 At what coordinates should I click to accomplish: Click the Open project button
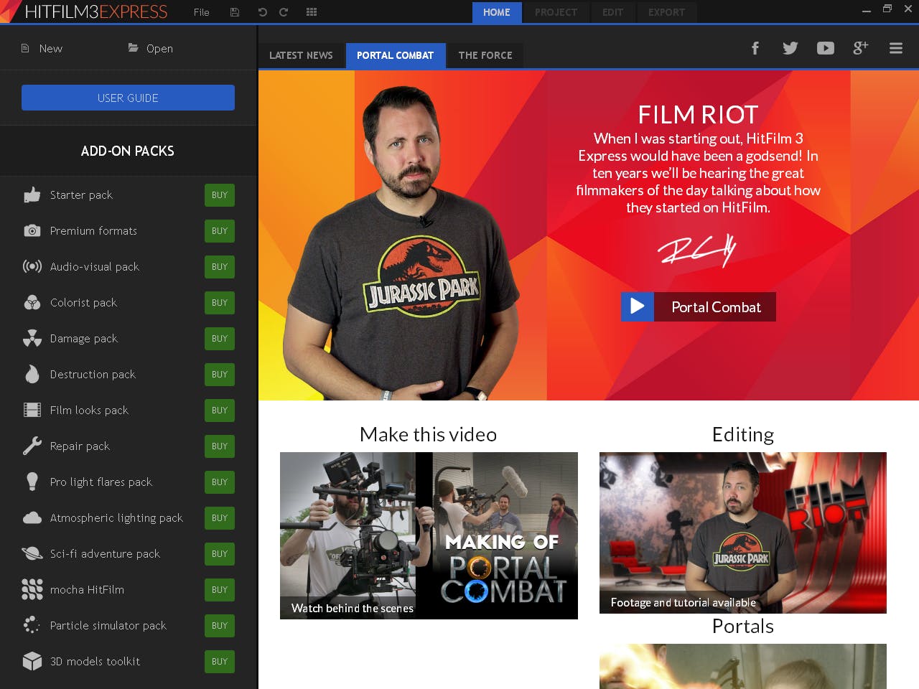coord(150,48)
